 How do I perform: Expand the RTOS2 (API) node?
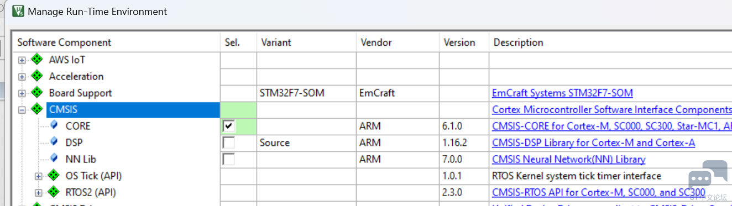(x=38, y=193)
